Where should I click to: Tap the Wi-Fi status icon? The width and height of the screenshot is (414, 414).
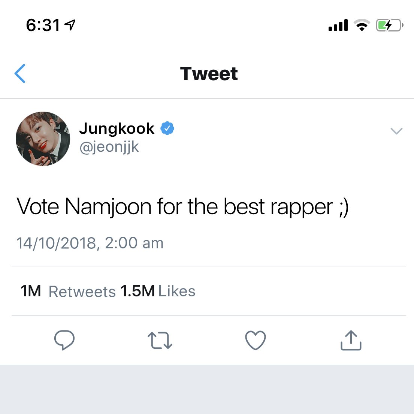tap(362, 25)
